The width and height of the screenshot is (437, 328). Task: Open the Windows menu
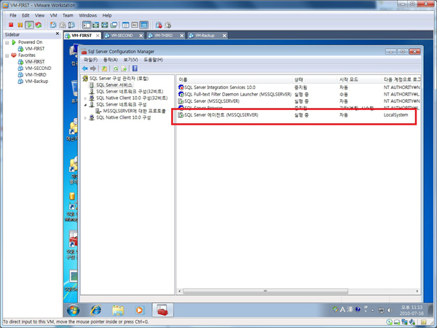[x=88, y=15]
